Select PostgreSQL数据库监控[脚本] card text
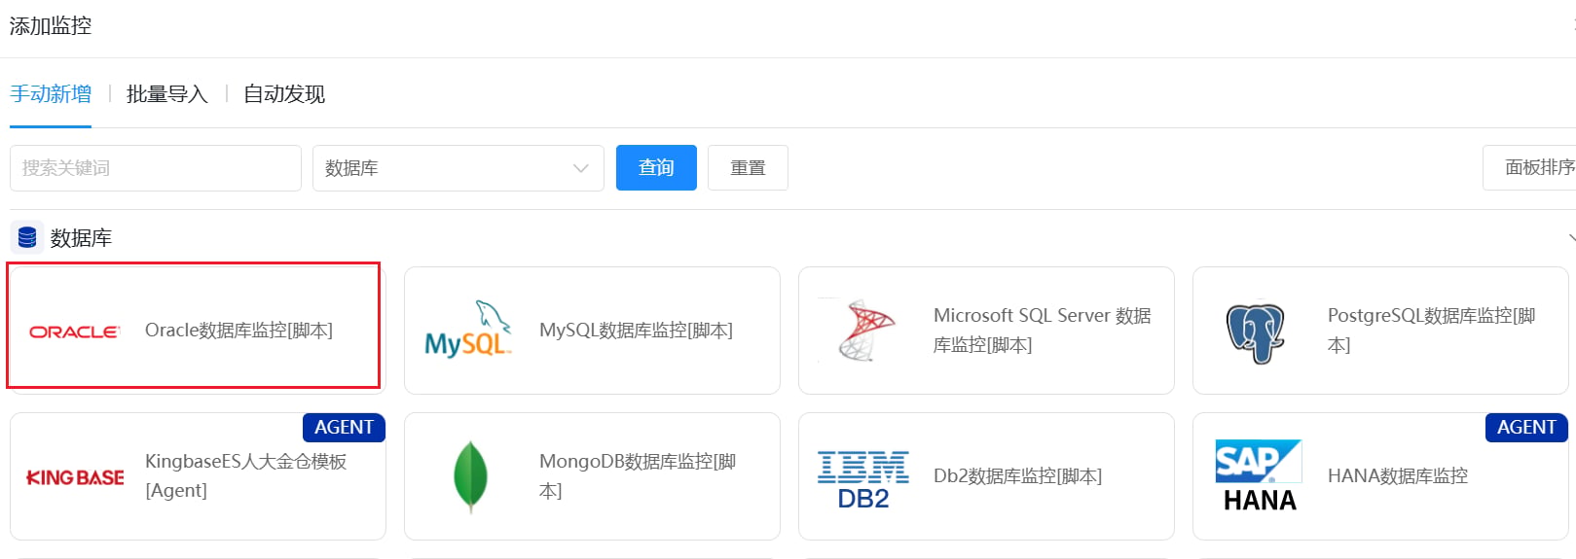The width and height of the screenshot is (1576, 559). pos(1431,331)
